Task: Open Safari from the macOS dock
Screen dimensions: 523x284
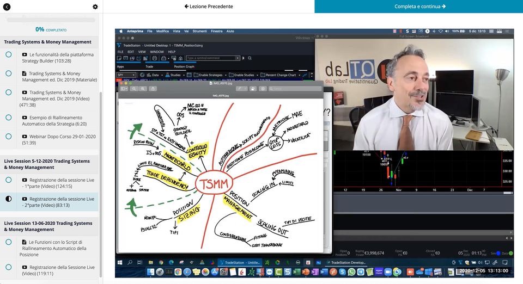Action: point(187,272)
